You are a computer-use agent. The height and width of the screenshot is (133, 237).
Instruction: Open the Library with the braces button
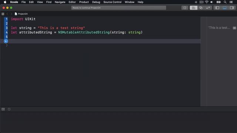coord(185,8)
